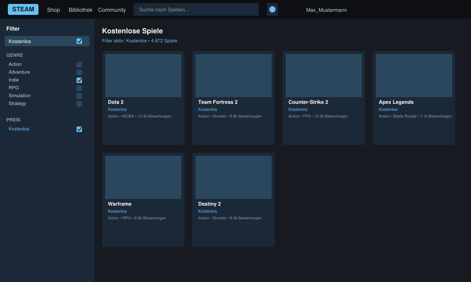The height and width of the screenshot is (282, 471).
Task: Enable the Simulation genre checkbox
Action: [x=79, y=96]
